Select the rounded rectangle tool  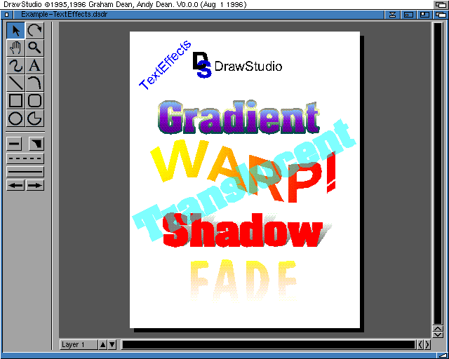point(34,101)
